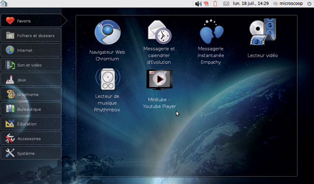Click the speaker volume icon

click(198, 3)
